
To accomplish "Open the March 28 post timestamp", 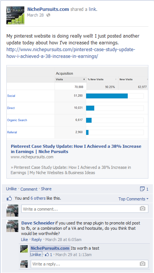I will pyautogui.click(x=35, y=15).
